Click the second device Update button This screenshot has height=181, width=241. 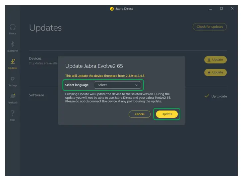coord(215,72)
